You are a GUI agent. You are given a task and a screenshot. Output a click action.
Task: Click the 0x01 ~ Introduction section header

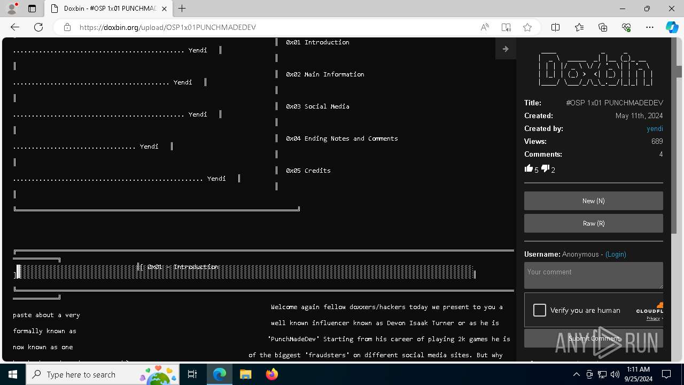tap(183, 267)
